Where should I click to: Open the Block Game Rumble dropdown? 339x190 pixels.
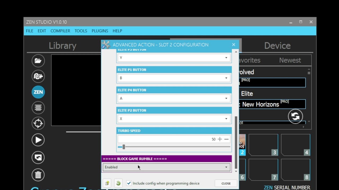click(167, 167)
